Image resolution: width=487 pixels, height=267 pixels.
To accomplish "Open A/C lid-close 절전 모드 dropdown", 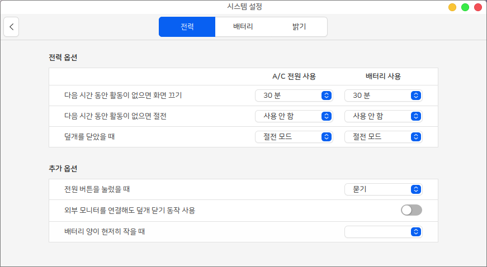I will [294, 136].
